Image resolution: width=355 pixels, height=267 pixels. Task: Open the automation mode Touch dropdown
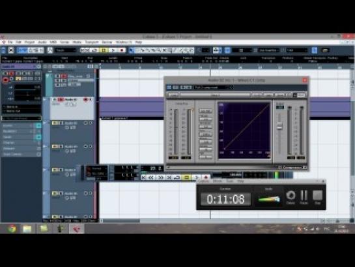pyautogui.click(x=65, y=50)
